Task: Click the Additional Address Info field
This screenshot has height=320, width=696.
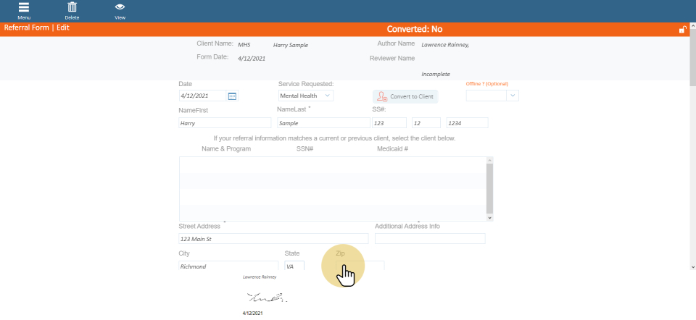Action: 430,239
